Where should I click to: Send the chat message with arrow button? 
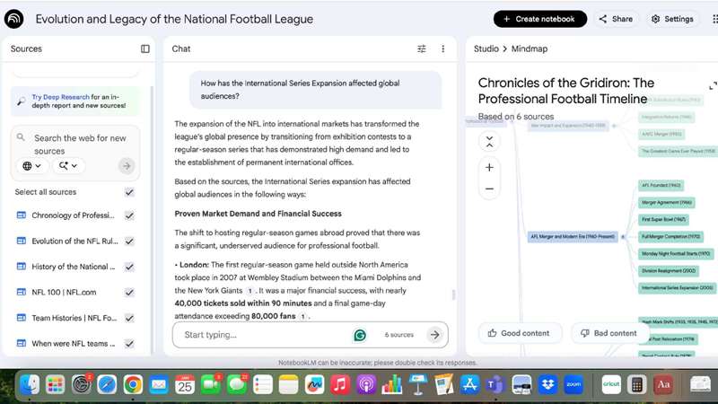pos(434,335)
